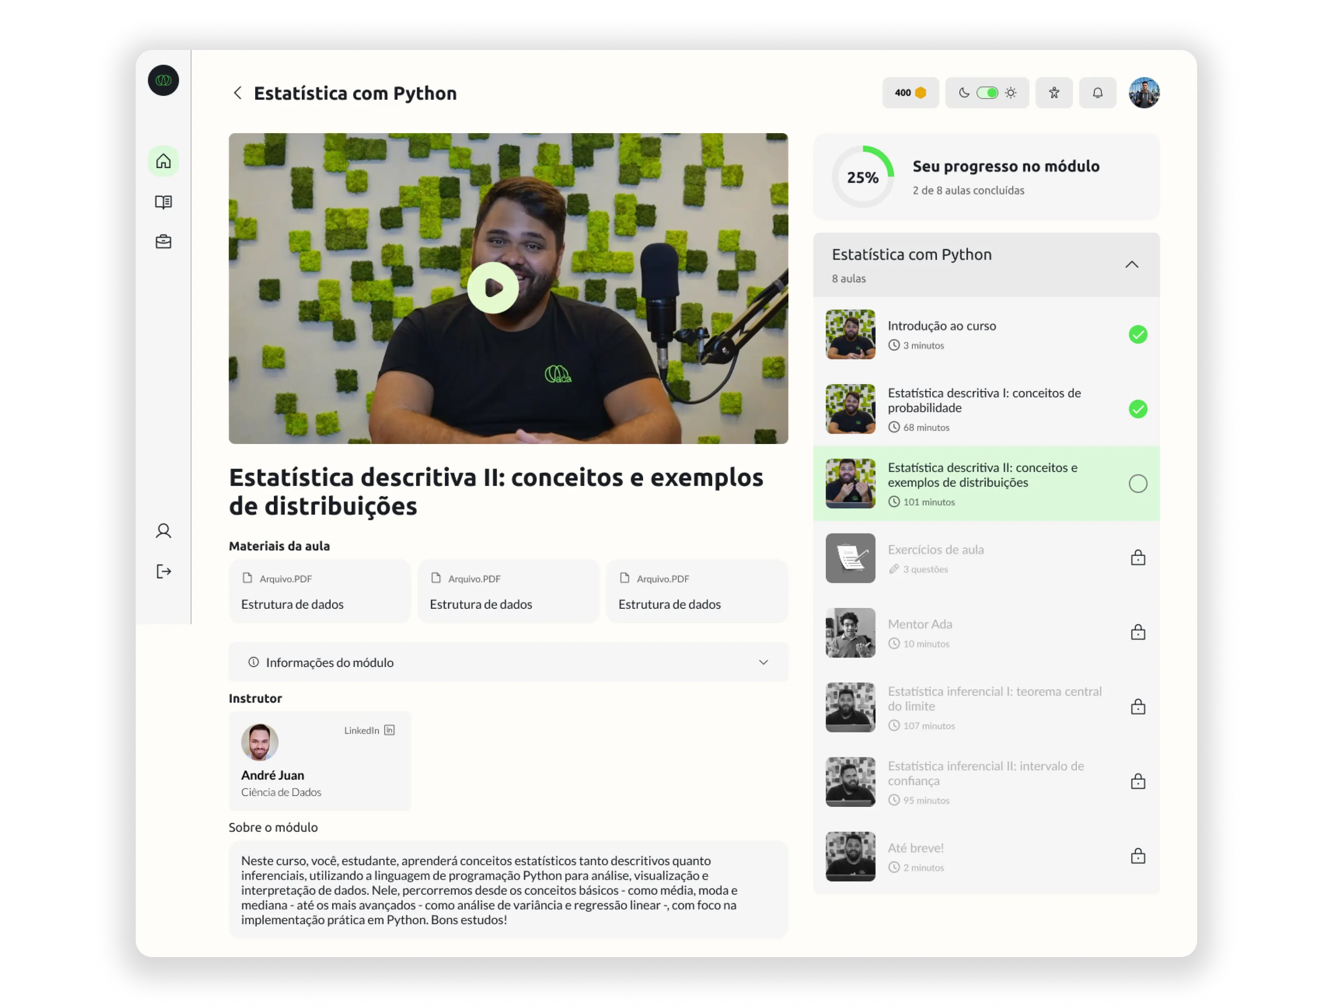Open the book courses icon in sidebar
1332x1007 pixels.
[163, 202]
